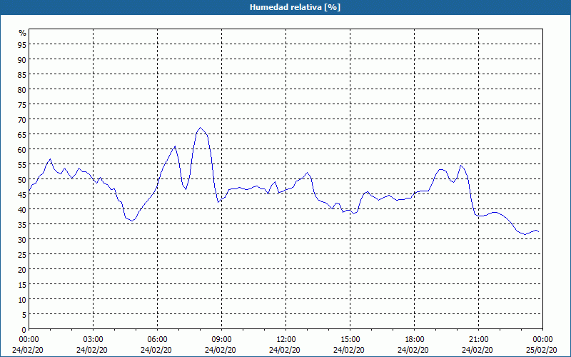The width and height of the screenshot is (571, 357).
Task: Select the 60 value on the y-axis
Action: click(x=22, y=149)
